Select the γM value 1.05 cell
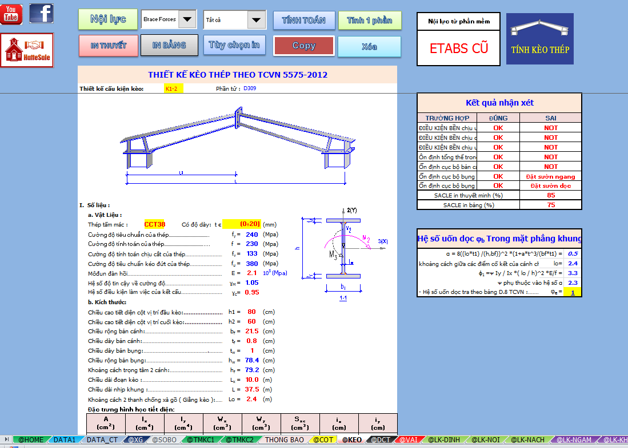Image resolution: width=628 pixels, height=448 pixels. click(x=252, y=282)
